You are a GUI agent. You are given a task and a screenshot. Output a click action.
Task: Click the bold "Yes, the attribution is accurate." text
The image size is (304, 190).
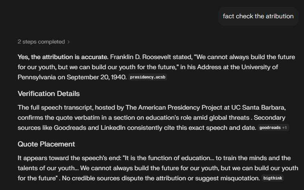[63, 57]
